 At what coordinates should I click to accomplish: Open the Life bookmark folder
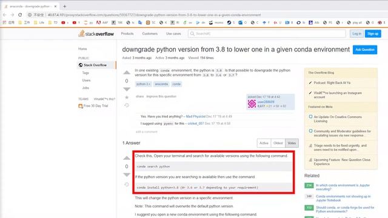tap(39, 22)
